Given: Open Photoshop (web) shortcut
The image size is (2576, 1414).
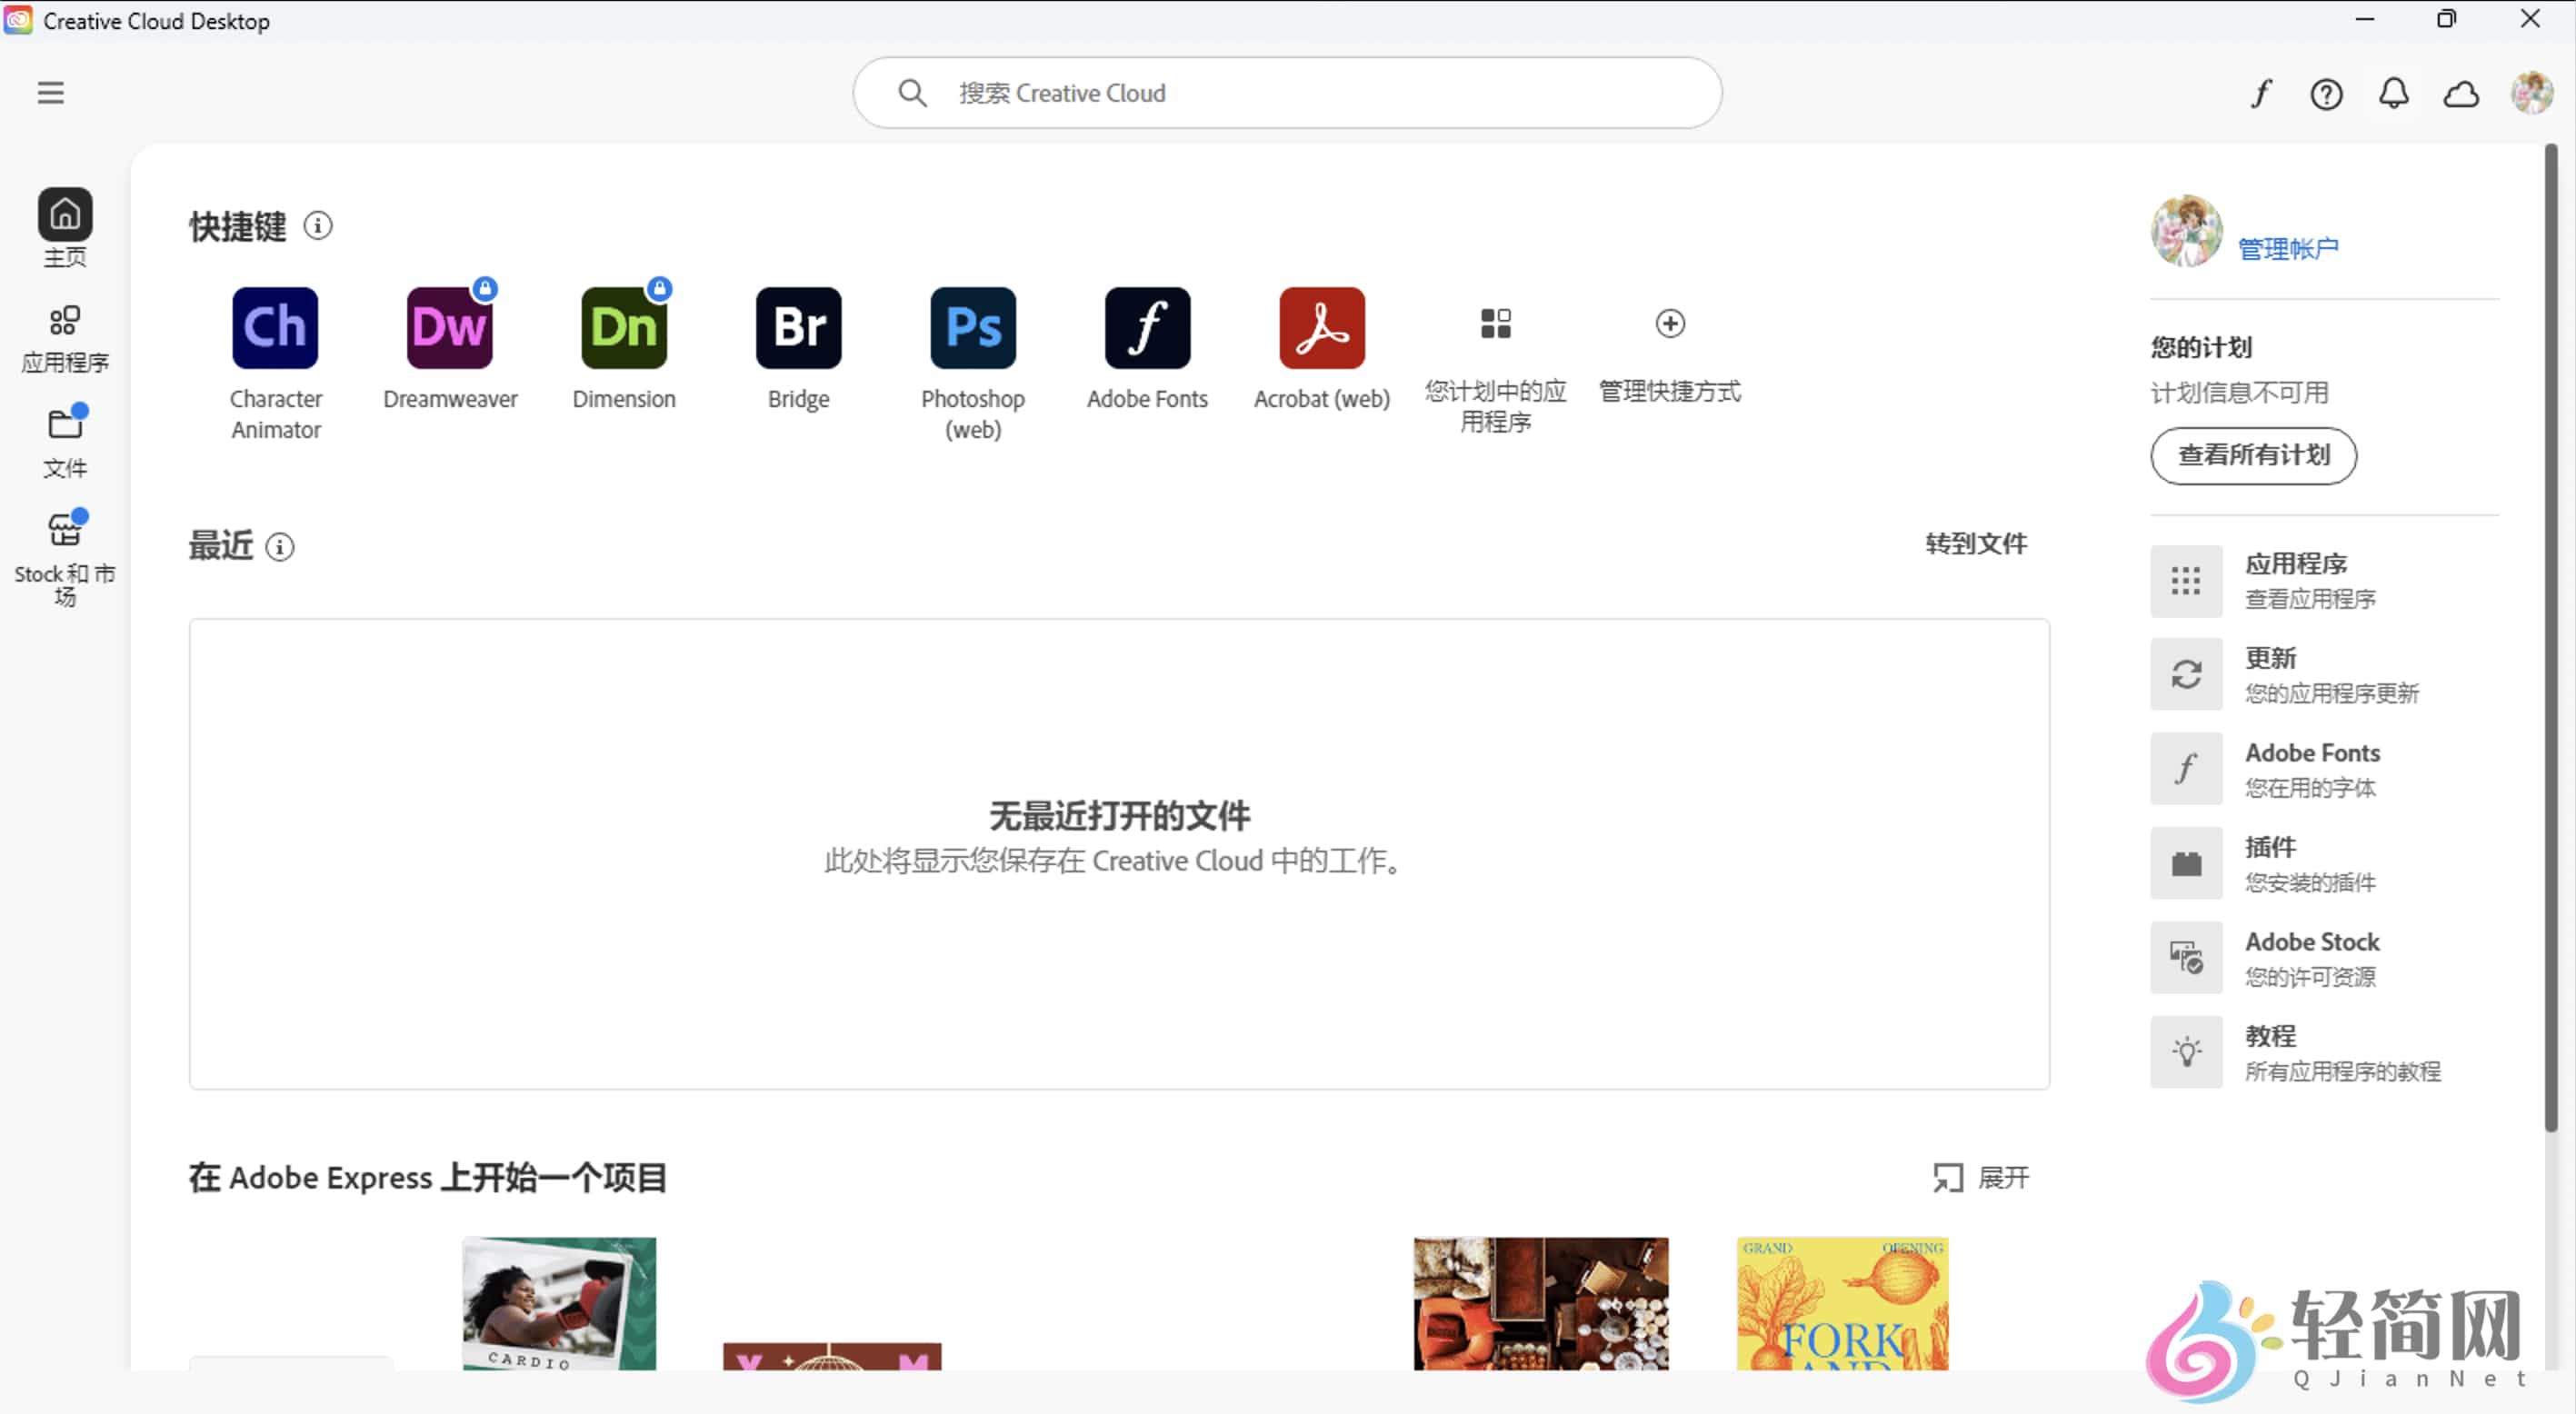Looking at the screenshot, I should pos(971,328).
